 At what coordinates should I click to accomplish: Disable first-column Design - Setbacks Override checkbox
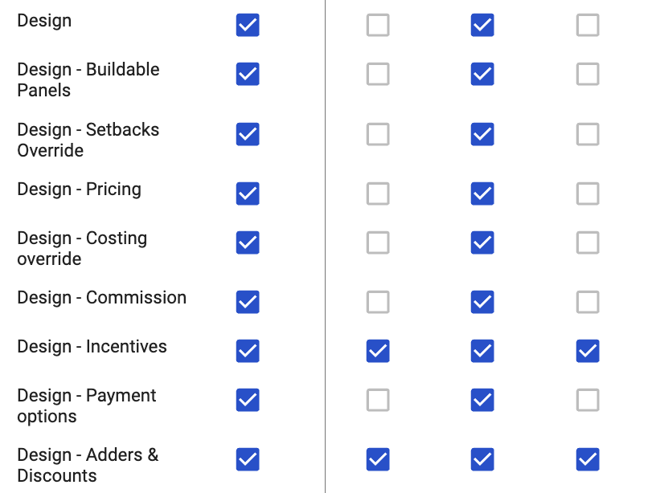tap(248, 134)
